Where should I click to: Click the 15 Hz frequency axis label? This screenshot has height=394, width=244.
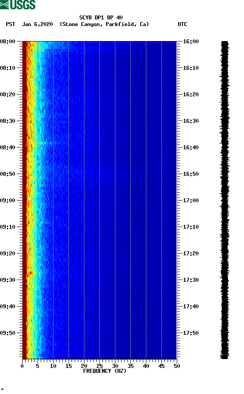click(69, 366)
